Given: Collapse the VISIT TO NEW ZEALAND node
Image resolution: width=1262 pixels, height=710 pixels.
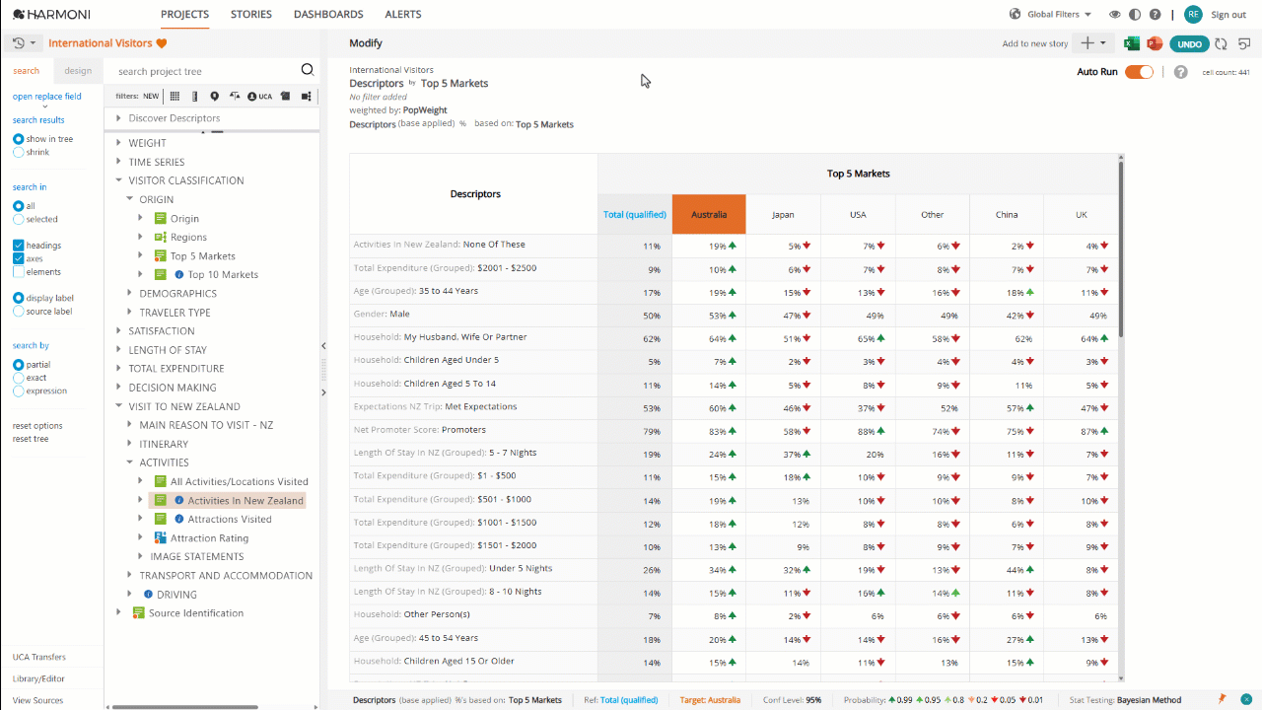Looking at the screenshot, I should coord(118,406).
